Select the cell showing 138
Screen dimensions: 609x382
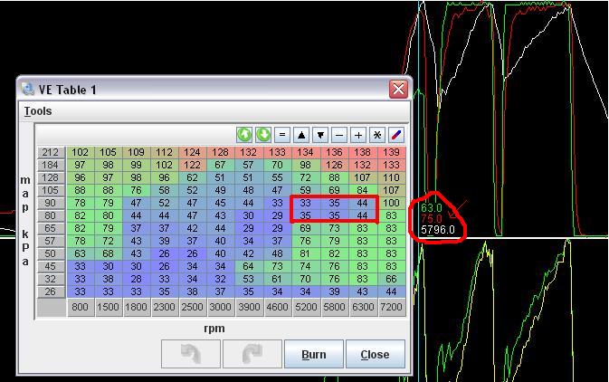coord(363,152)
